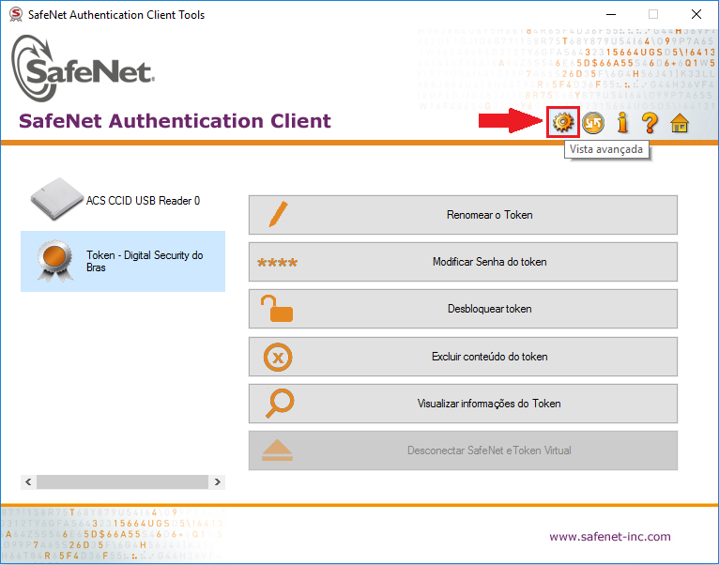Open Help question mark icon
Image resolution: width=719 pixels, height=565 pixels.
pyautogui.click(x=650, y=122)
